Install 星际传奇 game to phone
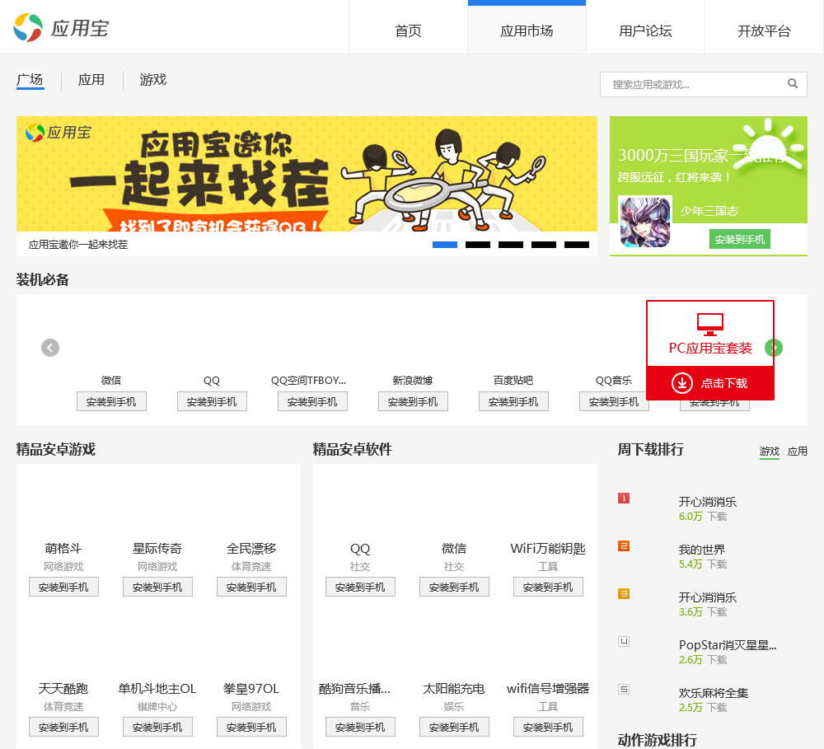Screen dimensions: 824x749 [x=157, y=587]
